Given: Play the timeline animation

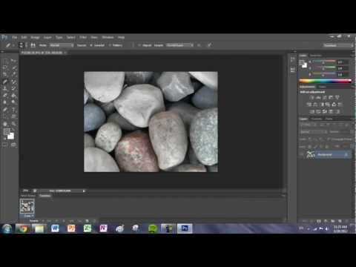Looking at the screenshot, I should point(64,221).
